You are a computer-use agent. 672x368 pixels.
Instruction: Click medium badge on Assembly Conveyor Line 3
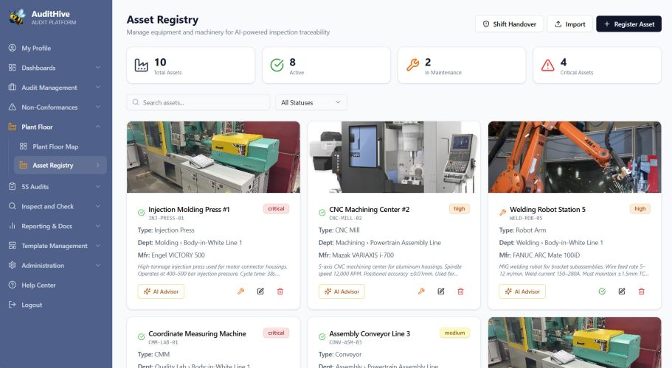click(x=454, y=333)
